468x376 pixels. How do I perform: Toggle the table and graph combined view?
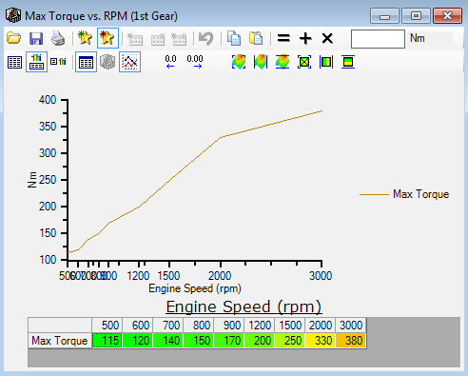(36, 62)
